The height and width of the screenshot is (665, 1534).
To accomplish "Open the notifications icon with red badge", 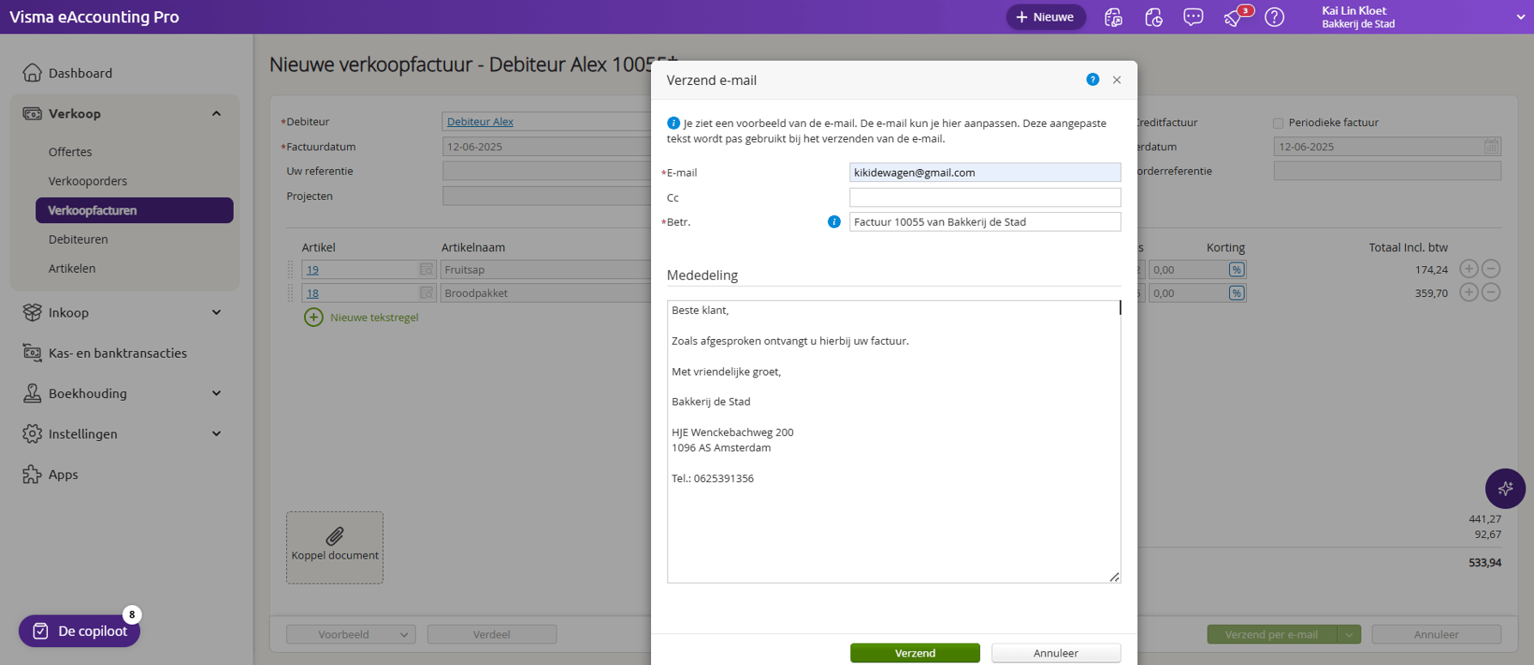I will [1234, 17].
